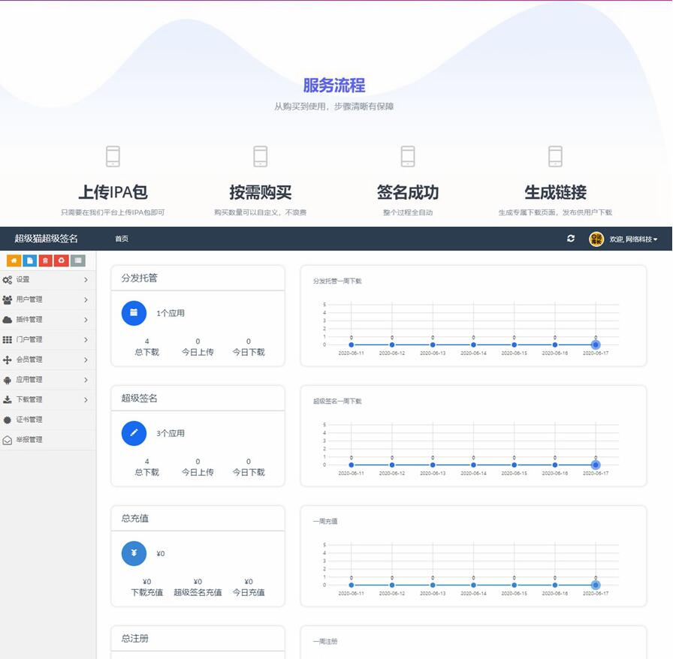Click the envelope icon beside 举报管理
This screenshot has width=682, height=659.
click(x=8, y=441)
